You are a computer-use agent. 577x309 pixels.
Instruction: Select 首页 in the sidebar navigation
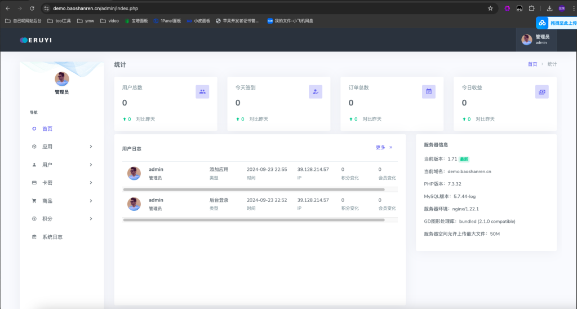tap(47, 129)
